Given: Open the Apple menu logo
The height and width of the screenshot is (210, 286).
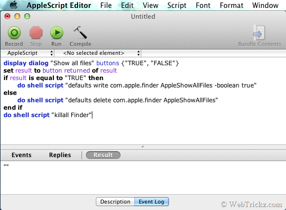Looking at the screenshot, I should coord(14,5).
